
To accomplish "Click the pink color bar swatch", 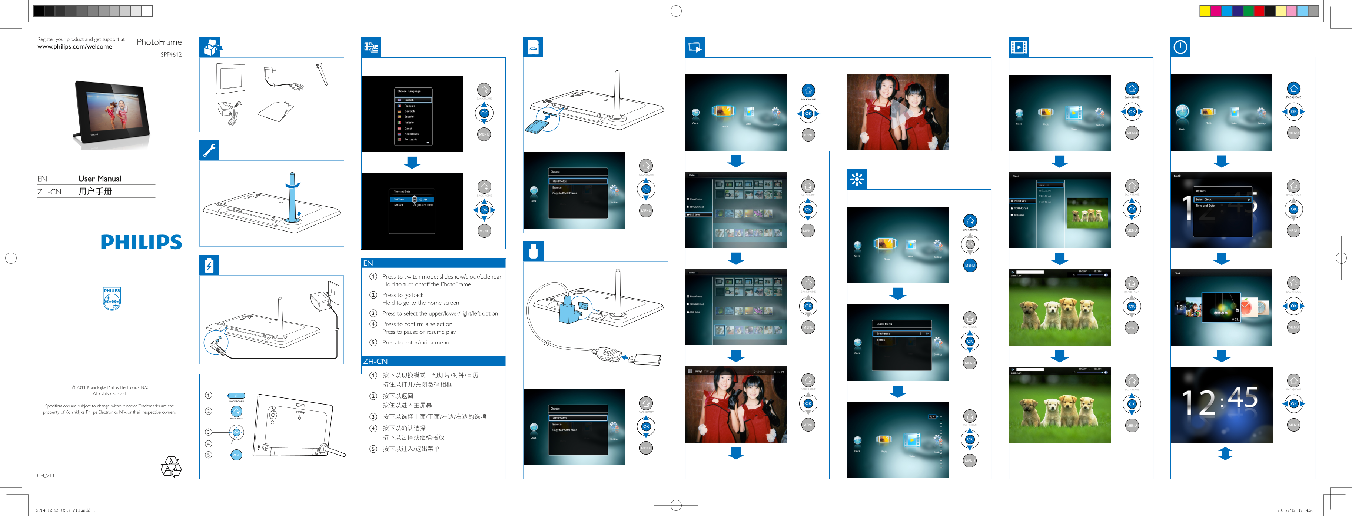I will 1292,11.
